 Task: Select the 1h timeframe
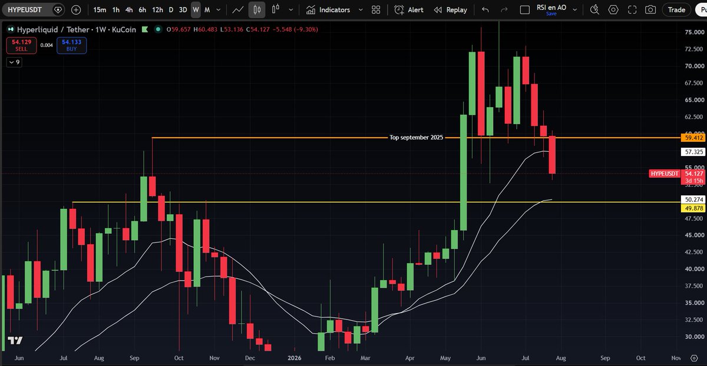(115, 9)
